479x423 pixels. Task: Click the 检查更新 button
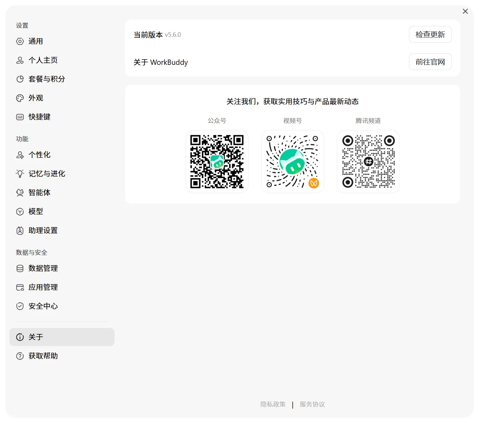point(430,34)
